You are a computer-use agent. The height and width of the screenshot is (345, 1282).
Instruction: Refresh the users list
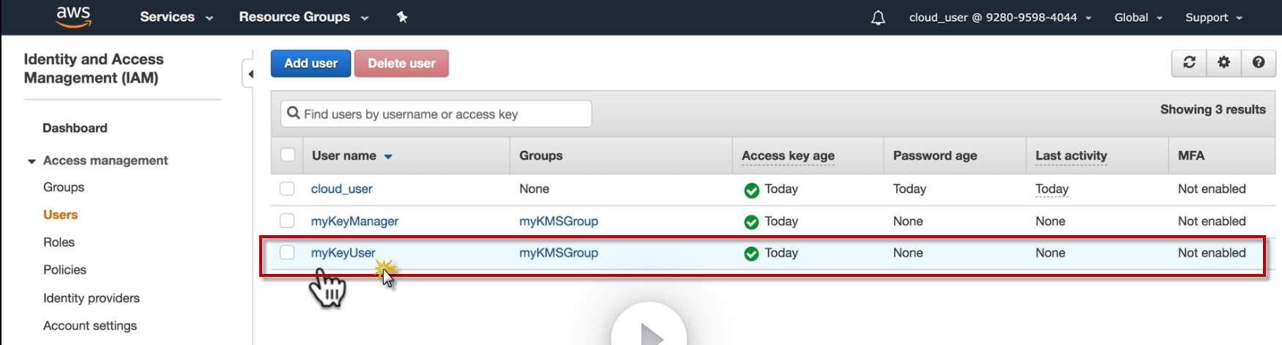tap(1189, 63)
